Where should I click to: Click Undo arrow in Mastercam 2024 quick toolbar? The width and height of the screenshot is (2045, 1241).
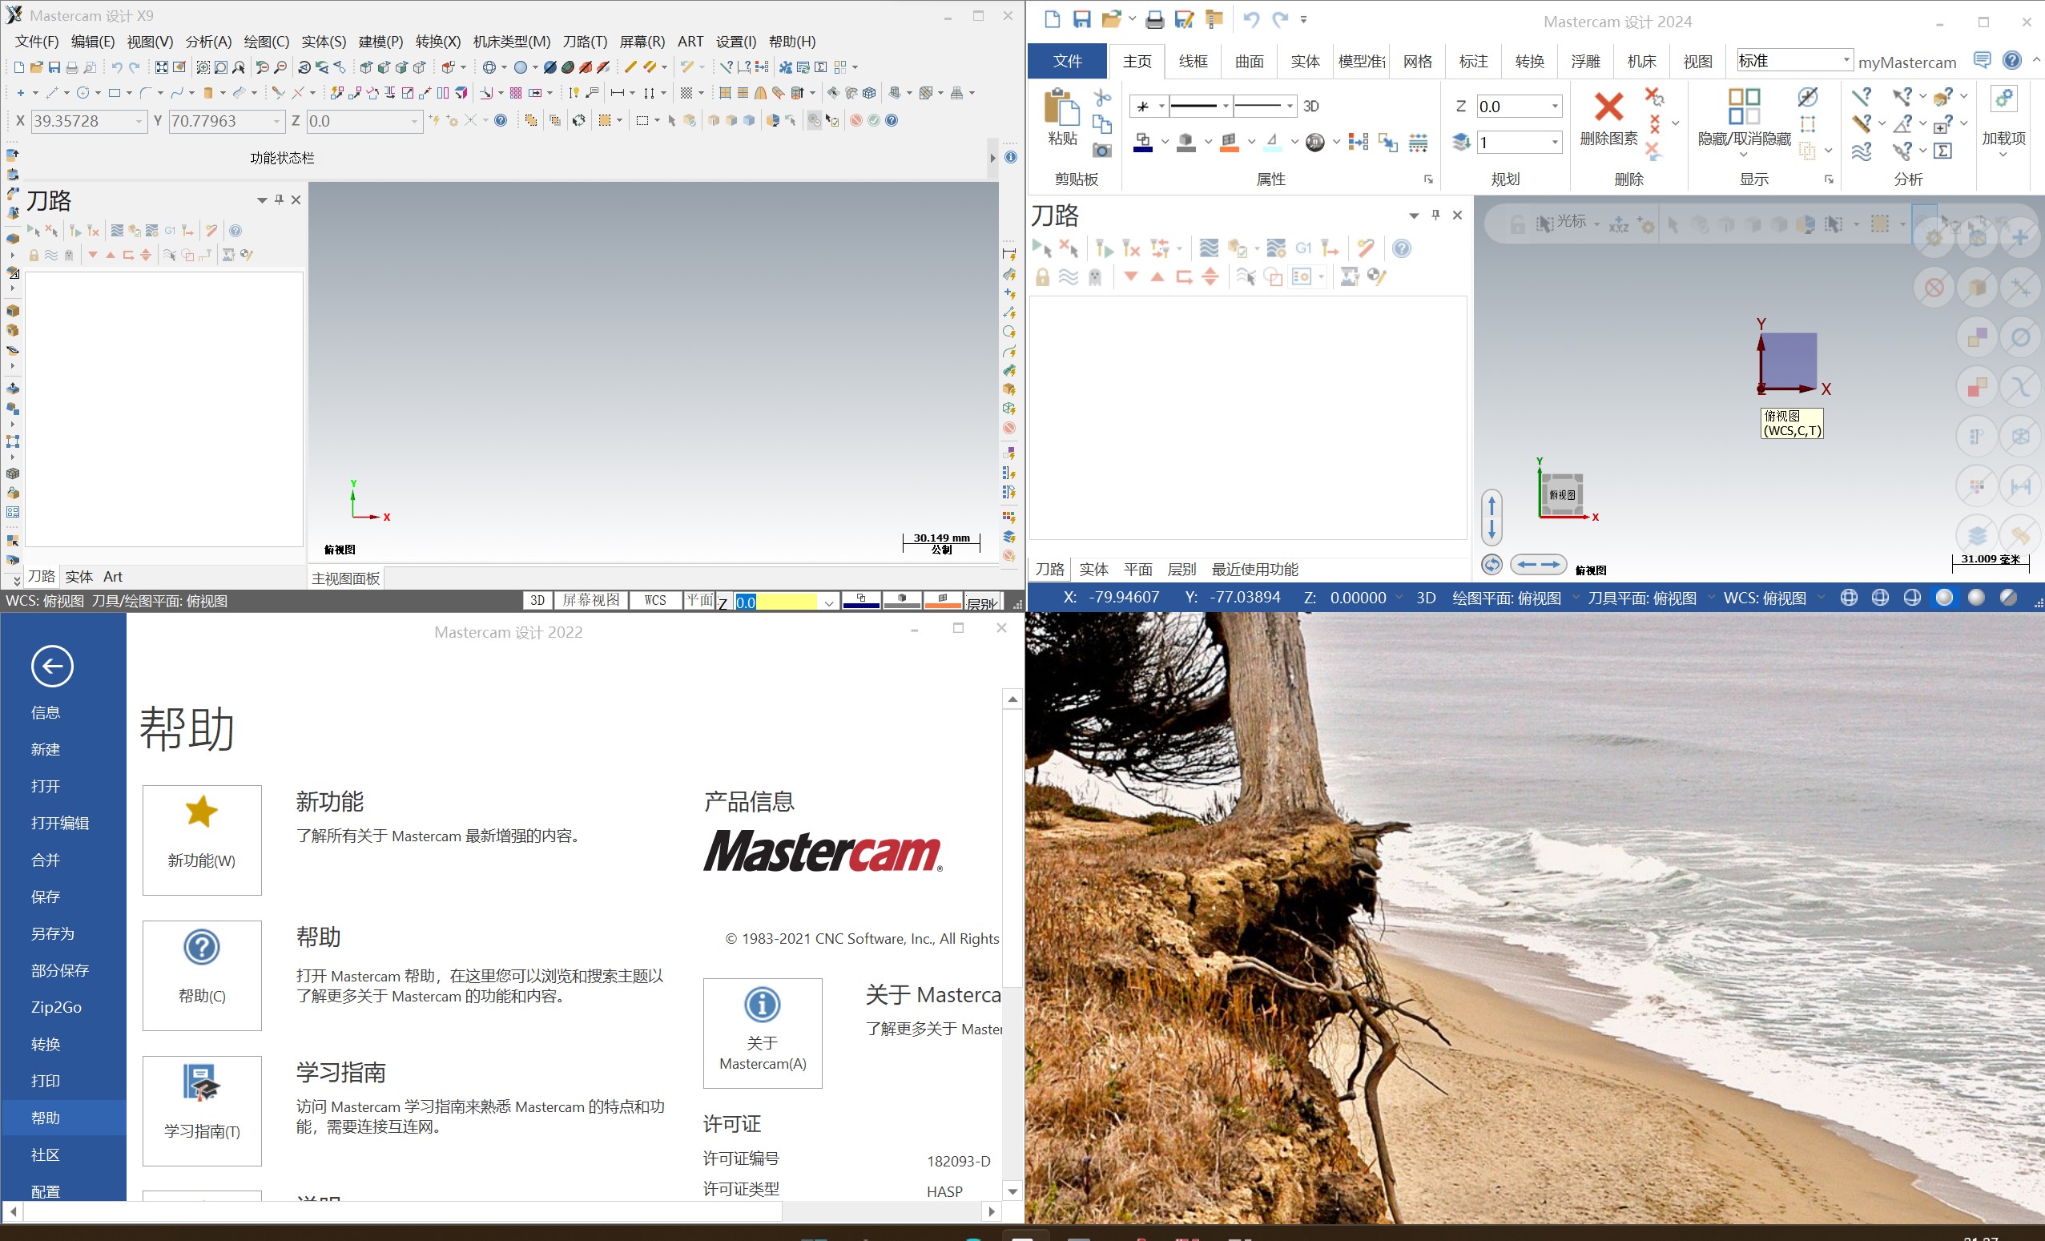point(1250,19)
